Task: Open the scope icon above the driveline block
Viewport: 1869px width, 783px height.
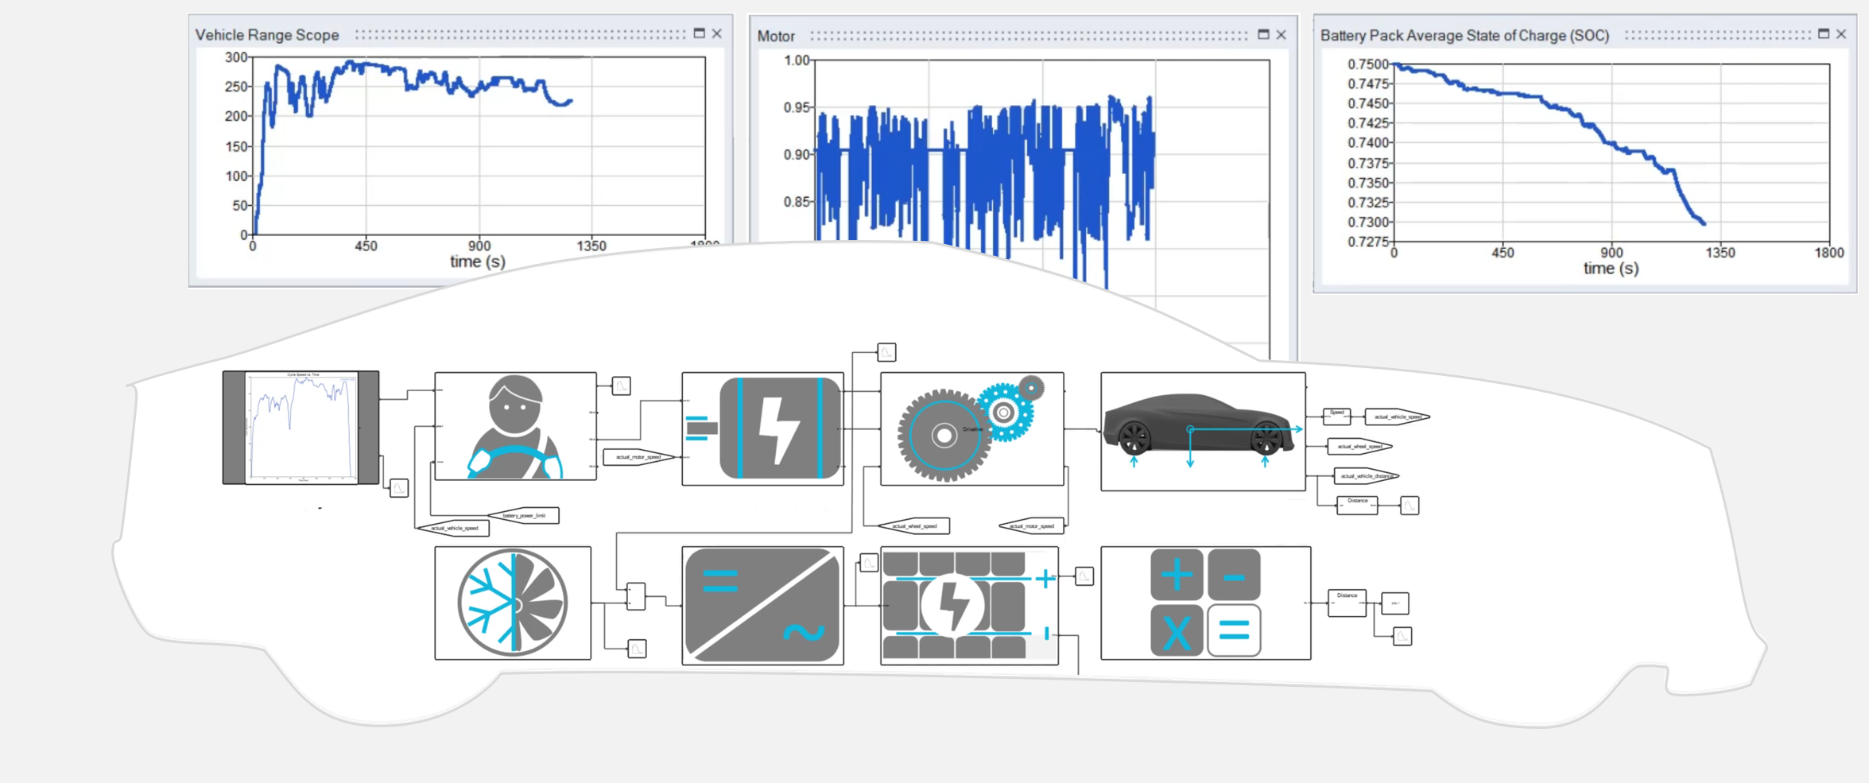Action: tap(886, 352)
